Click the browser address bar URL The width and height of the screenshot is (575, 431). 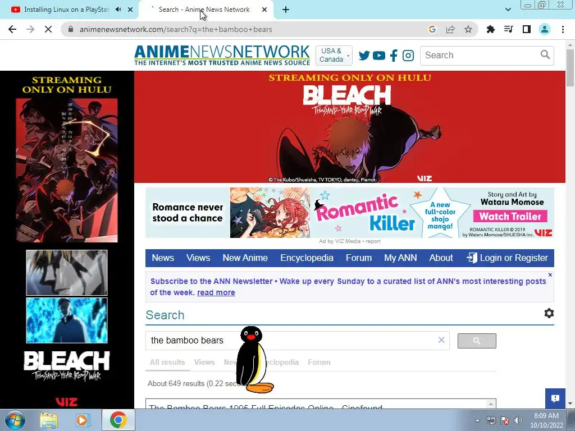[x=176, y=29]
